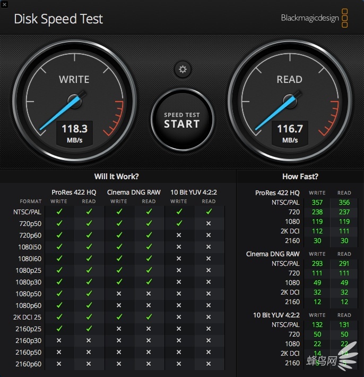Click 10 Bit YUV write checkmark for 720p50
This screenshot has width=364, height=377.
pos(179,223)
